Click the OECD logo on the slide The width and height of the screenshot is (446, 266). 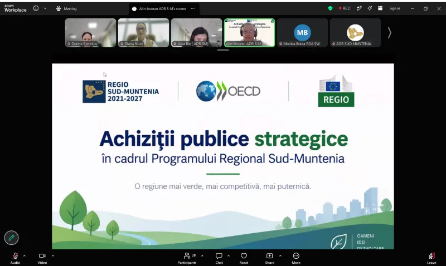coord(228,91)
